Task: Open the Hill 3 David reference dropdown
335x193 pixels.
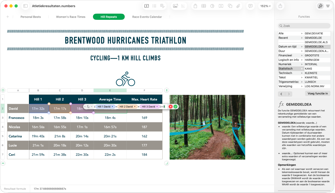Action: coord(157,106)
